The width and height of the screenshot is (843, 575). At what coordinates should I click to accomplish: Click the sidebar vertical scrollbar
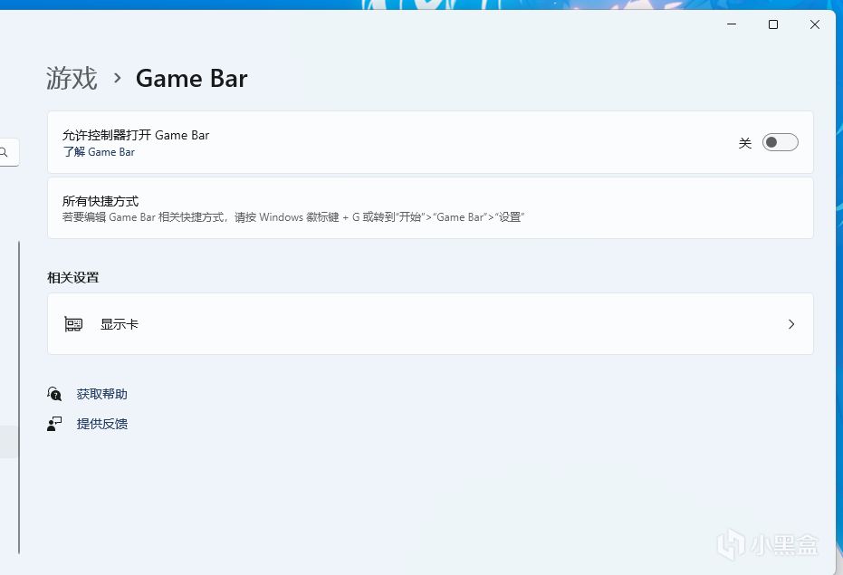tap(19, 397)
